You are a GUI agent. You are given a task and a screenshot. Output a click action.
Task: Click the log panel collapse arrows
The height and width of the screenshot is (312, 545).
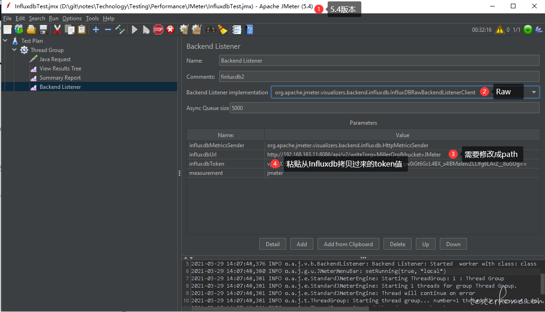[188, 258]
